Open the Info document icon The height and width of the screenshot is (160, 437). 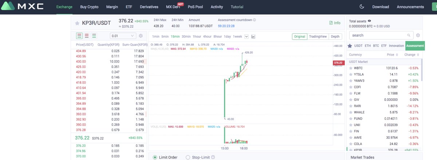[x=331, y=23]
